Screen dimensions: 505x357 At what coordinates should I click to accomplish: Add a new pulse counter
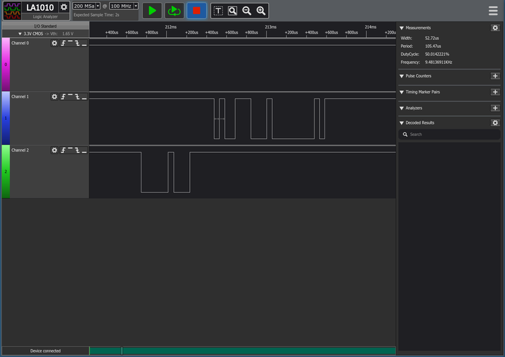coord(496,76)
